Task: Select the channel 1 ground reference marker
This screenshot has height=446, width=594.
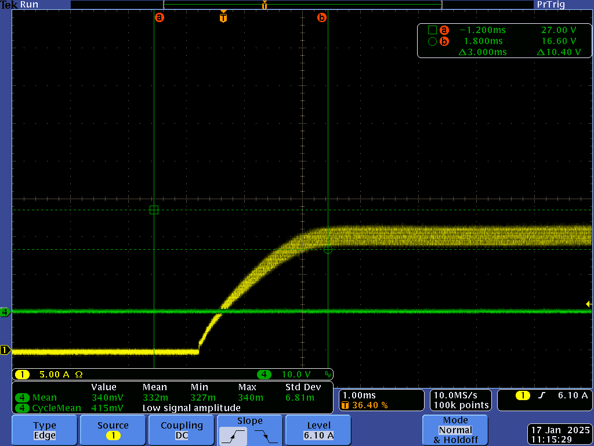Action: pyautogui.click(x=5, y=350)
